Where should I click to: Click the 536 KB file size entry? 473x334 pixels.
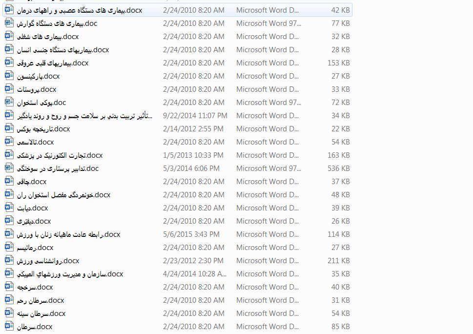point(338,168)
